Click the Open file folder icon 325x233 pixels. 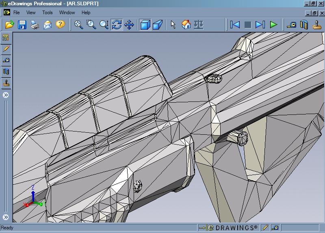9,25
